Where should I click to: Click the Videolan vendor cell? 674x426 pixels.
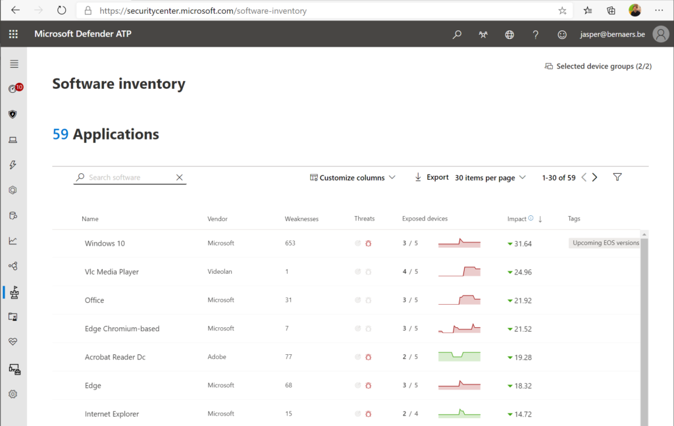[220, 272]
